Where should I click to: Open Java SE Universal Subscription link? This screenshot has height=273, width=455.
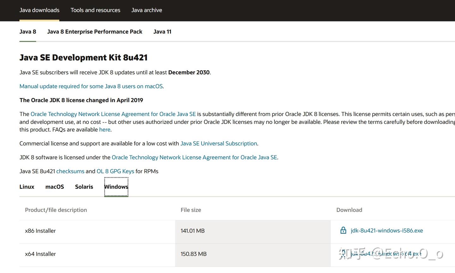point(219,143)
